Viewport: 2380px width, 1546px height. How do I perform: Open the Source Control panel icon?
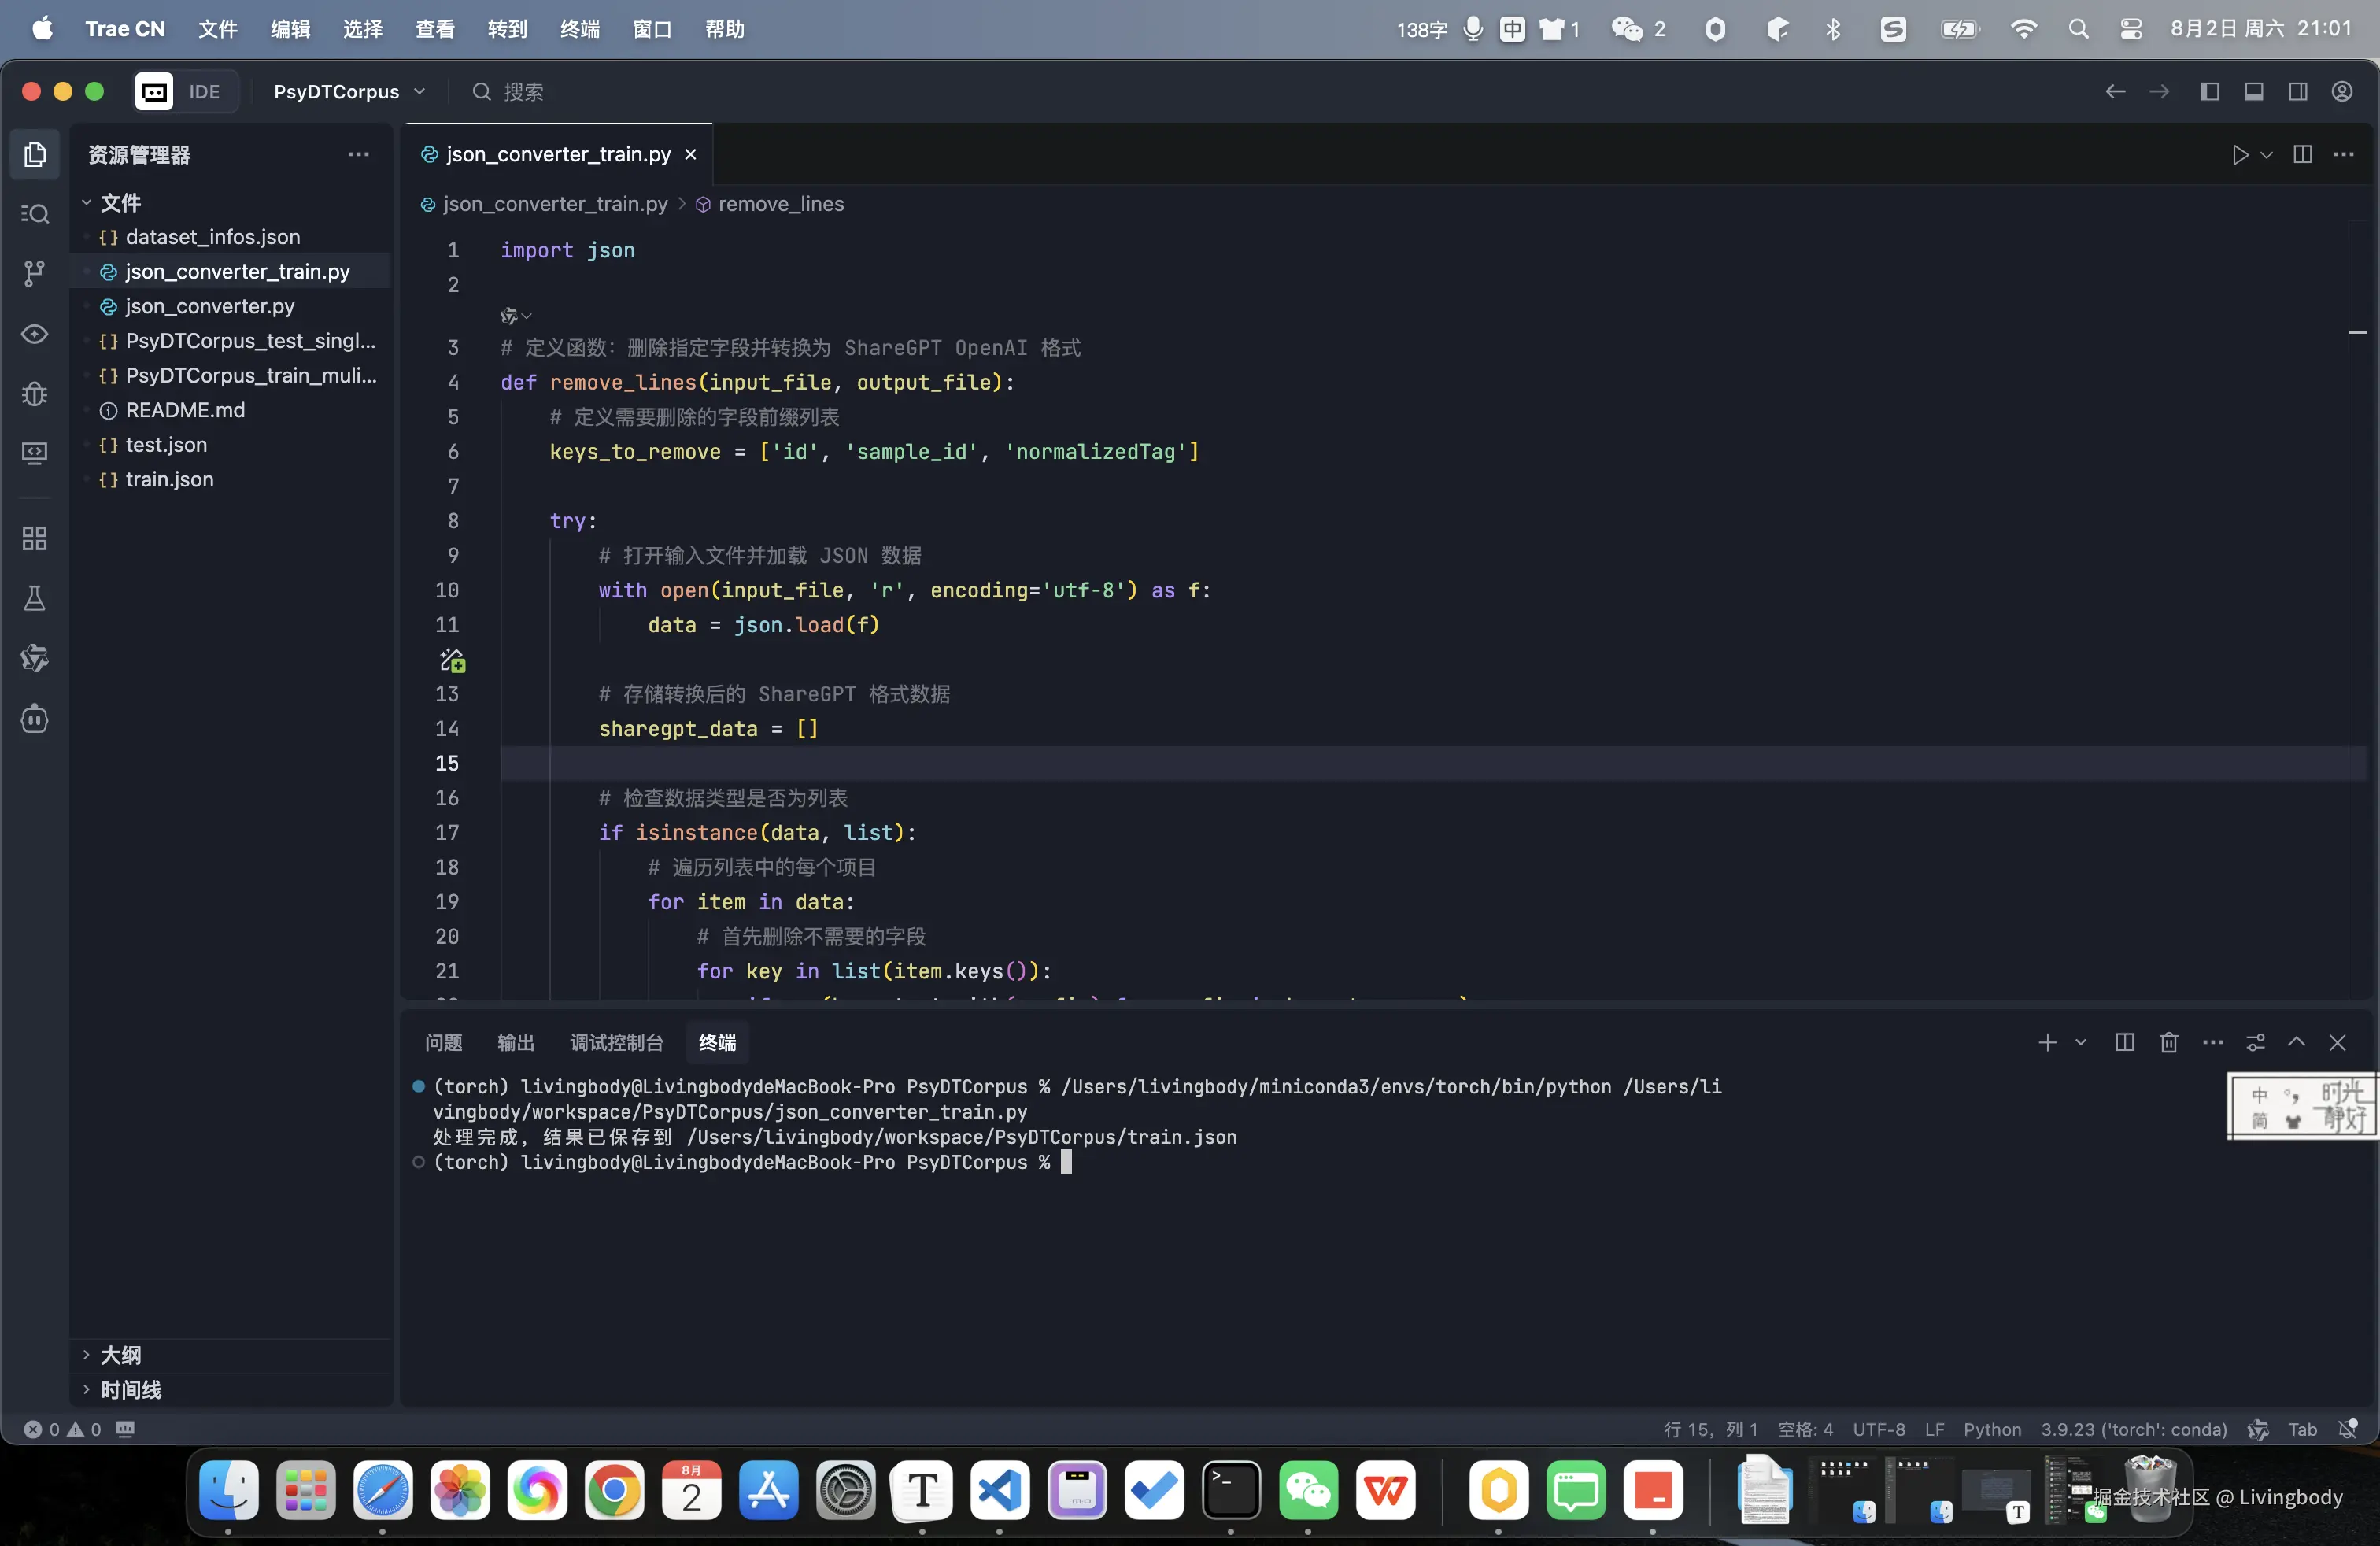pos(34,273)
